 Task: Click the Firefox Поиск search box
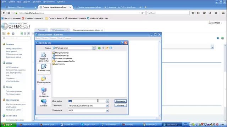tap(168, 13)
